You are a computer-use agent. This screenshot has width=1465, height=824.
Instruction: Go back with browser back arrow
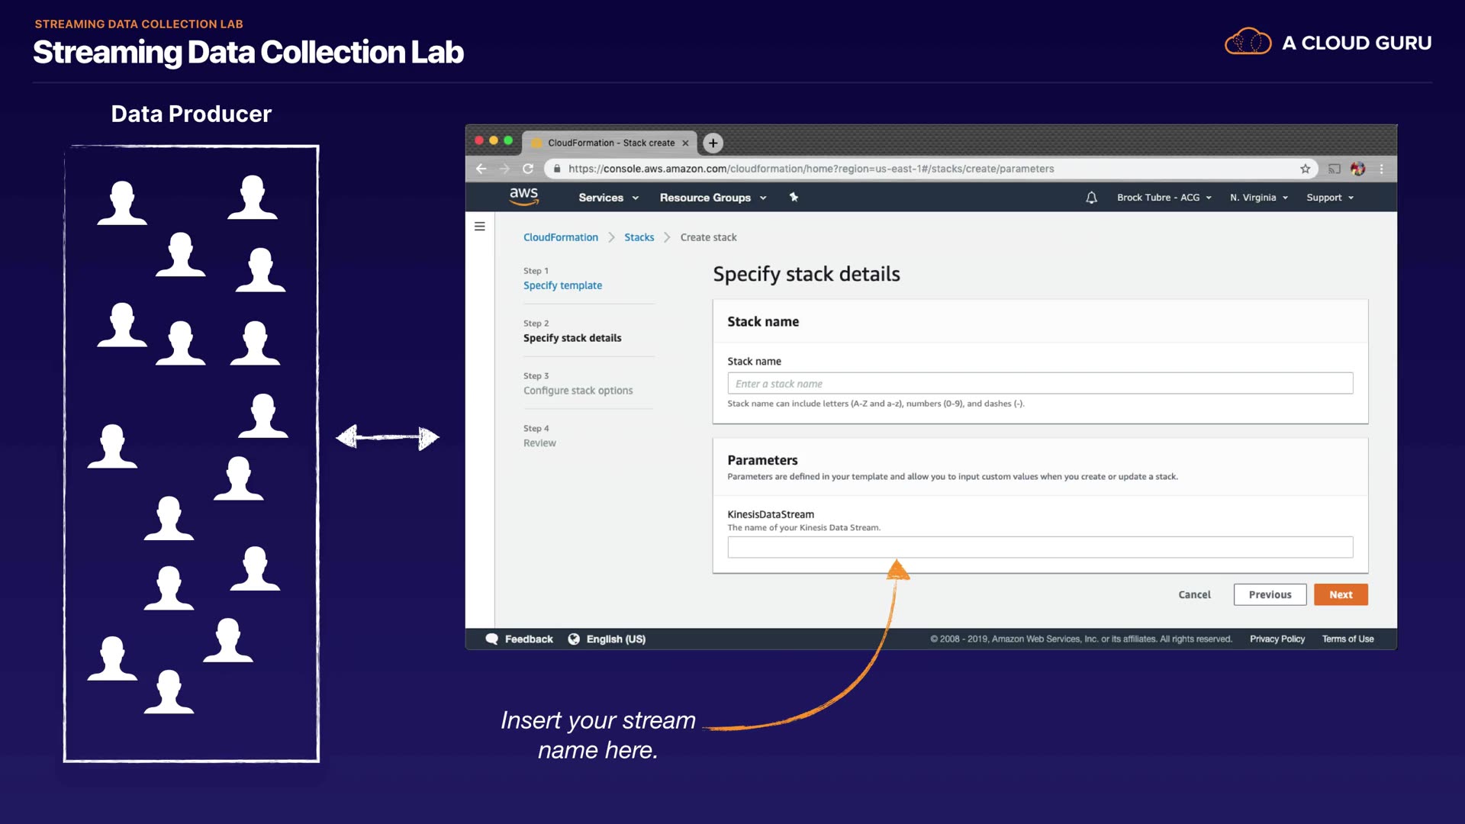click(481, 169)
